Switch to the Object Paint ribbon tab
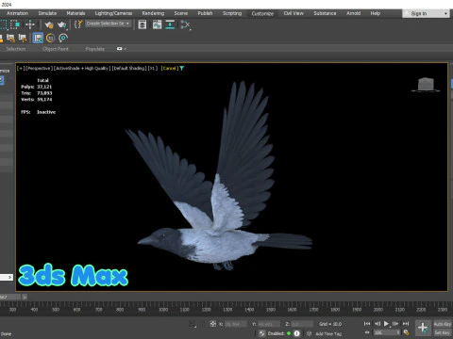 coord(56,49)
